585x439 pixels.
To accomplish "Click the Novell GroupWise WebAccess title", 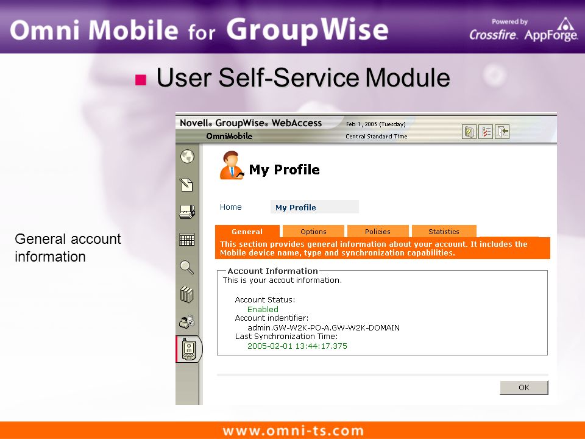I will tap(250, 123).
